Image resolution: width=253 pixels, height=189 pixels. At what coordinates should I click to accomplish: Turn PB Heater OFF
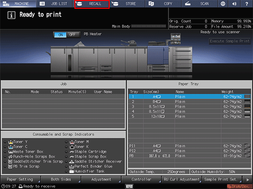(x=73, y=35)
